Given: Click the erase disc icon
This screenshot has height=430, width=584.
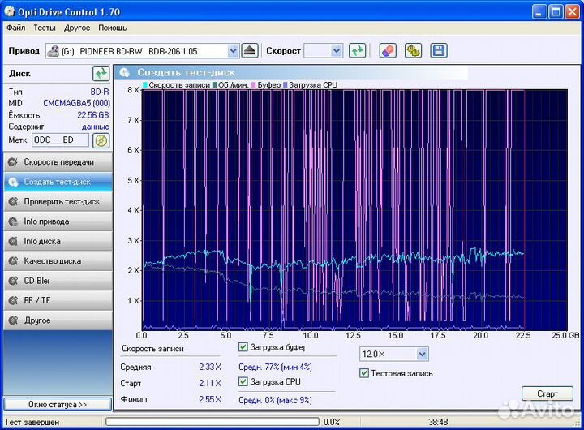Looking at the screenshot, I should point(388,51).
